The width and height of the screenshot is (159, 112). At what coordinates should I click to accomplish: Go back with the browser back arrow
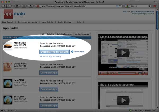point(4,6)
